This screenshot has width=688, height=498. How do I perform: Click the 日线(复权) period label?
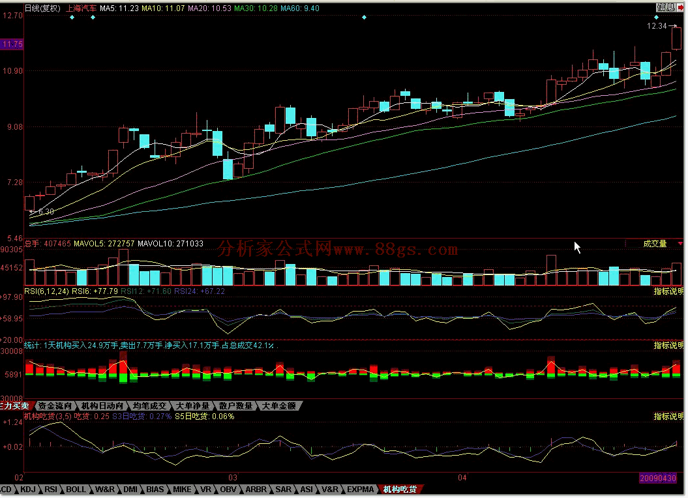42,8
